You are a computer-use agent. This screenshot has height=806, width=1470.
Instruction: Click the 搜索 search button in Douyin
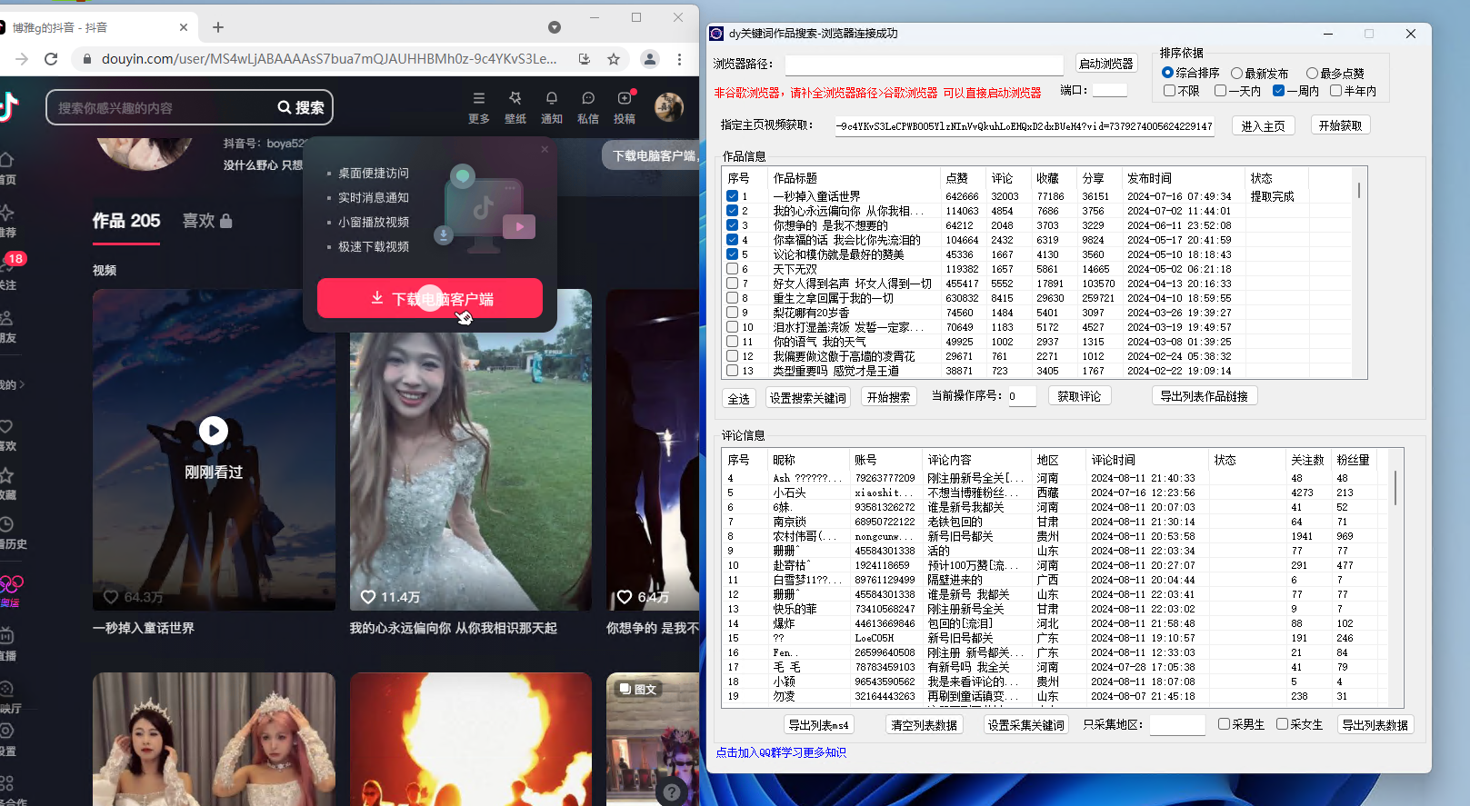pyautogui.click(x=302, y=107)
